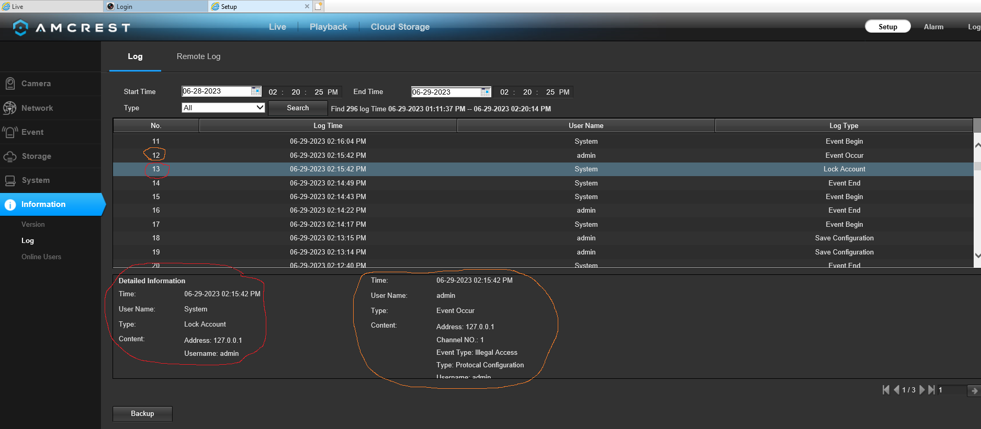The height and width of the screenshot is (429, 981).
Task: Click the Backup button
Action: (x=142, y=413)
